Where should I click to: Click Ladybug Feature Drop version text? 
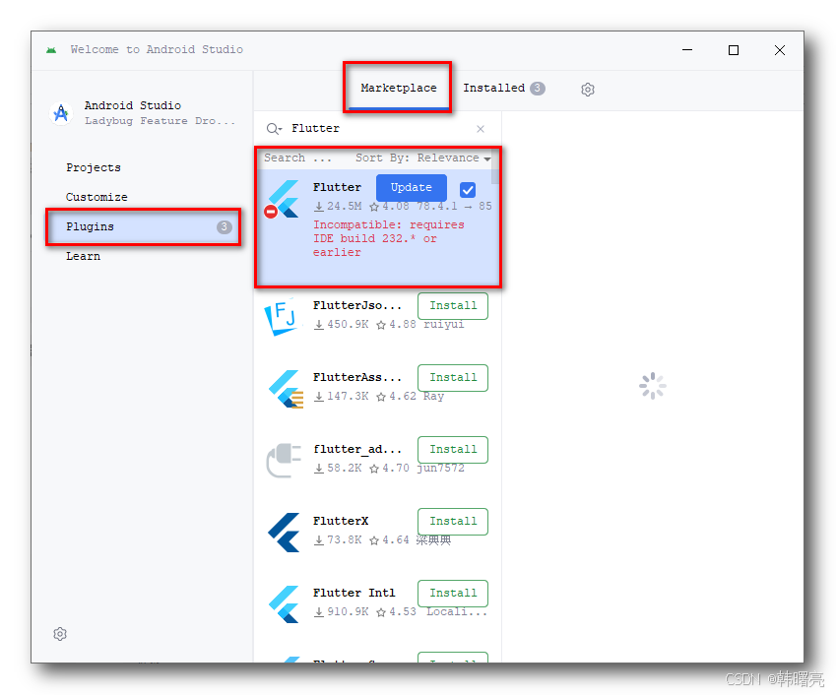click(160, 121)
